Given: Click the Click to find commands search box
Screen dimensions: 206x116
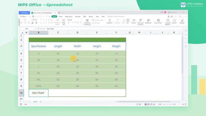Looking at the screenshot, I should [x=116, y=16].
